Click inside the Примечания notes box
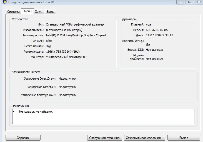Screen dimensions: 203x142 pos(103,116)
